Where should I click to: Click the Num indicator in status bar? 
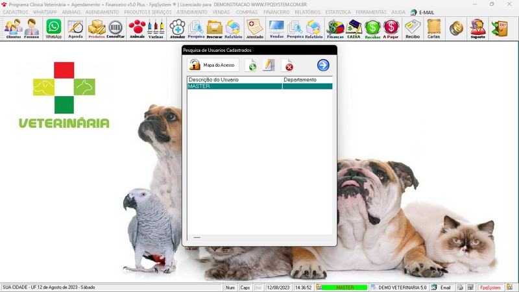pyautogui.click(x=230, y=287)
